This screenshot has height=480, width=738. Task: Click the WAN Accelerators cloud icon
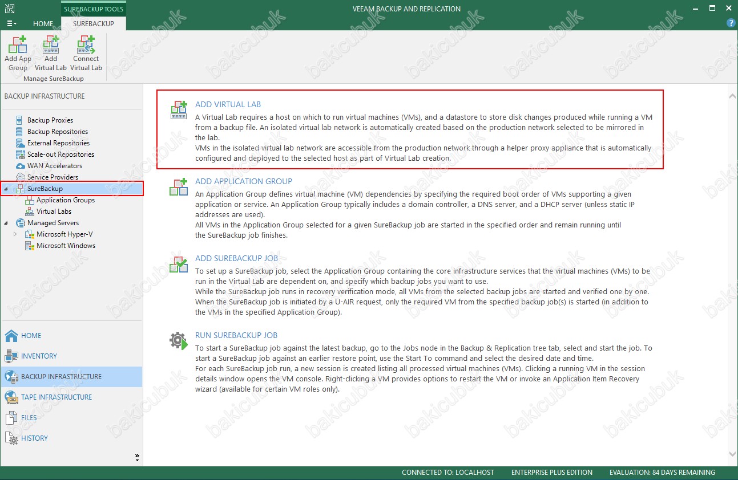pos(21,166)
